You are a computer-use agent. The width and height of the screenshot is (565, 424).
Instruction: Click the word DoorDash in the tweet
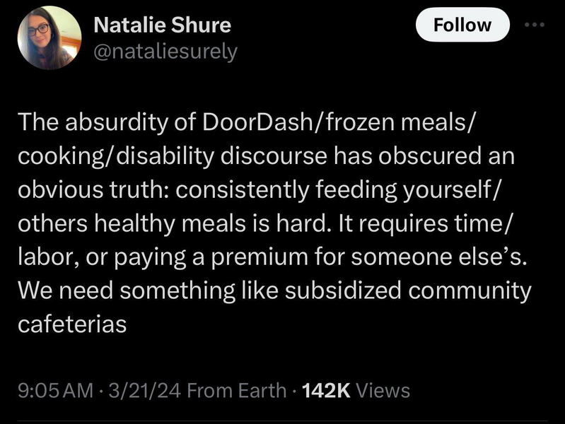point(254,122)
